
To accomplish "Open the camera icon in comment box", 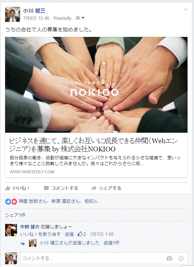I will pyautogui.click(x=169, y=258).
